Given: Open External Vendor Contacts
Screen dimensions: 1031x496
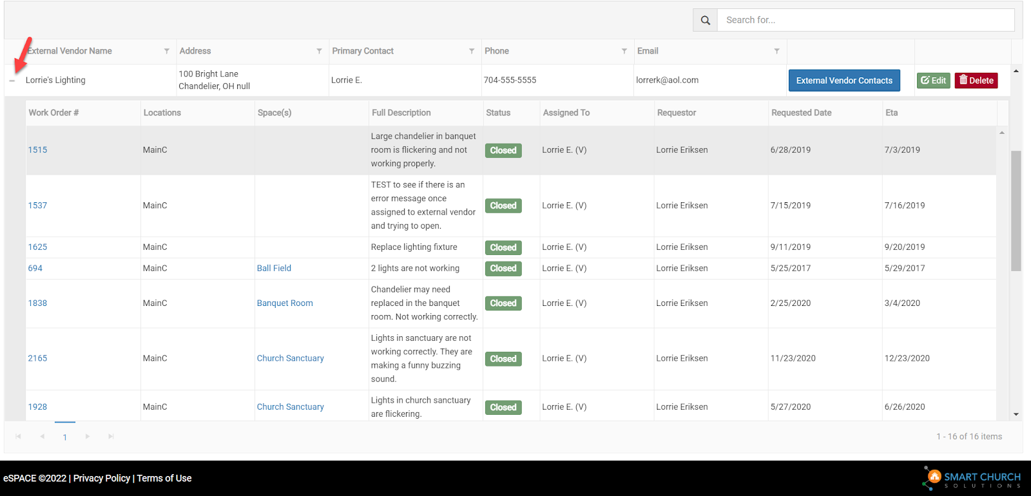Looking at the screenshot, I should (844, 81).
